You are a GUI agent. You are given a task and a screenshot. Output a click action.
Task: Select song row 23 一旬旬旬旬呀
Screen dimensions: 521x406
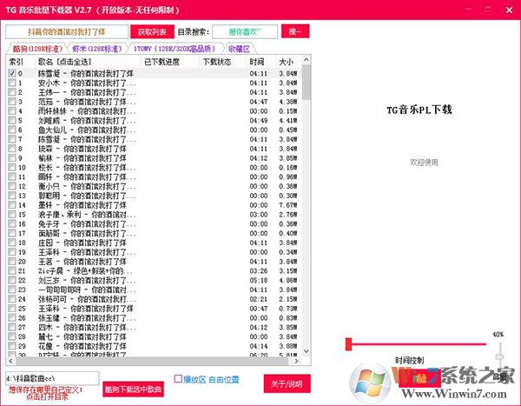pyautogui.click(x=153, y=290)
